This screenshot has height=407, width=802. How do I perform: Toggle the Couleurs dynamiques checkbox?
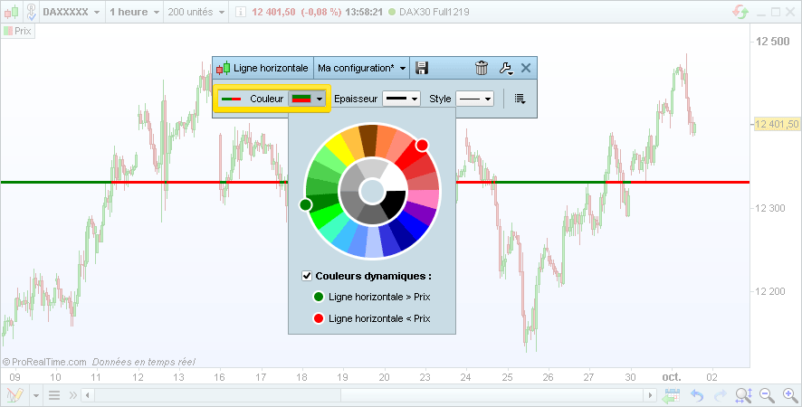point(307,276)
